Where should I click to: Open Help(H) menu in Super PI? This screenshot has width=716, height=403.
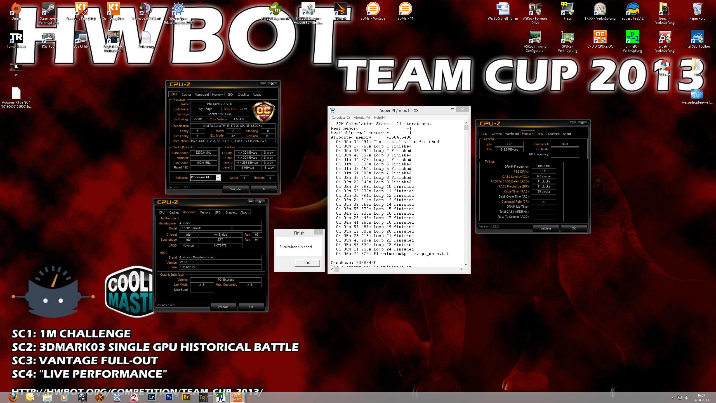380,118
